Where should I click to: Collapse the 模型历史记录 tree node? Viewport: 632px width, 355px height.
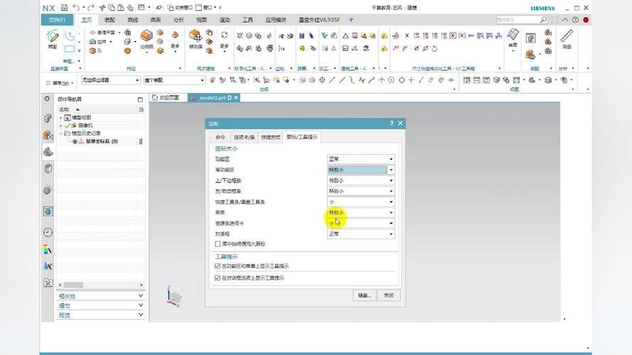pos(61,133)
